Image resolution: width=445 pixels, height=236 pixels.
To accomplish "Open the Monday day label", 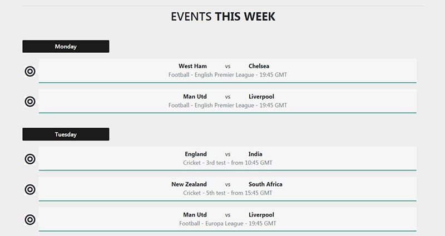I will click(66, 47).
